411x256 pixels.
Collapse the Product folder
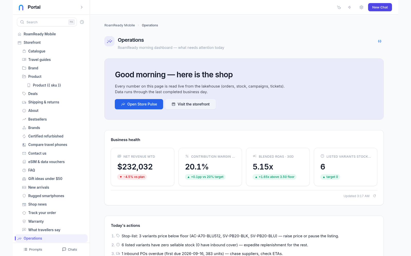[x=54, y=77]
